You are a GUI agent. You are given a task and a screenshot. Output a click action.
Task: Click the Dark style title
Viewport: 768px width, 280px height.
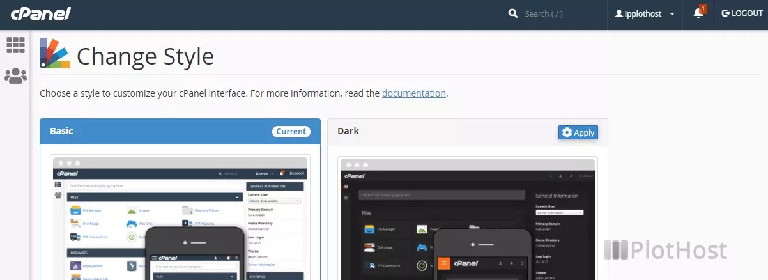[x=348, y=131]
